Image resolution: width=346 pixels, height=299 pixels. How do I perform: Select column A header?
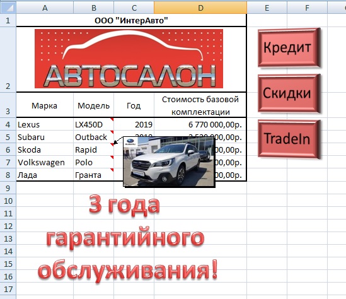[45, 8]
